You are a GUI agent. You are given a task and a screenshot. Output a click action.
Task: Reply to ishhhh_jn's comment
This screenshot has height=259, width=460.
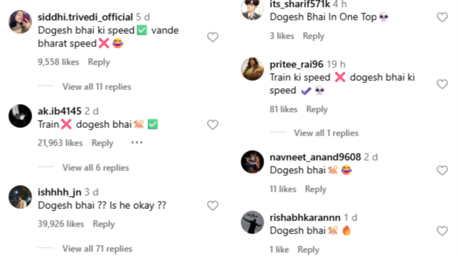[x=104, y=224]
